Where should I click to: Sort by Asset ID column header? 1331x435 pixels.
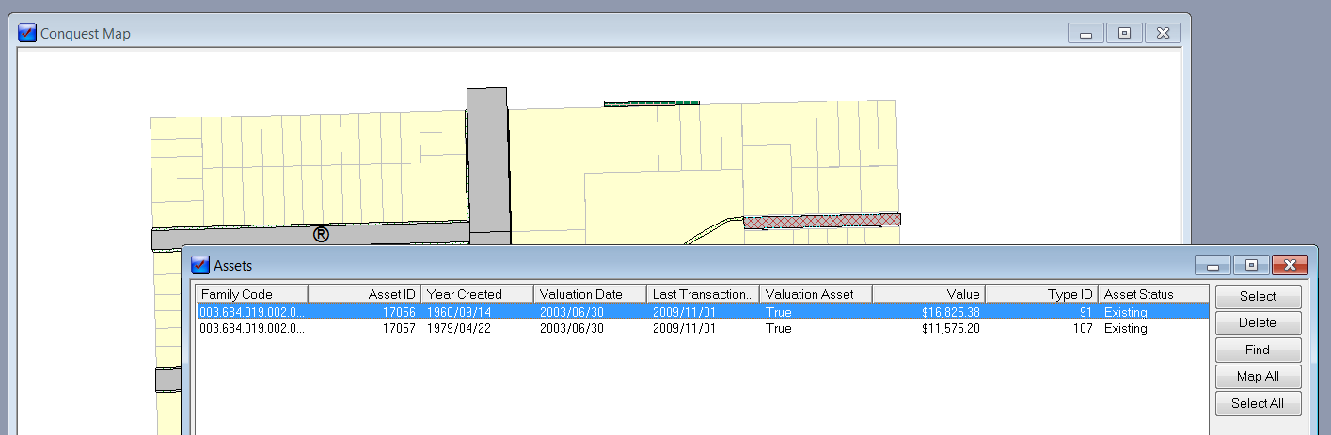pyautogui.click(x=364, y=294)
